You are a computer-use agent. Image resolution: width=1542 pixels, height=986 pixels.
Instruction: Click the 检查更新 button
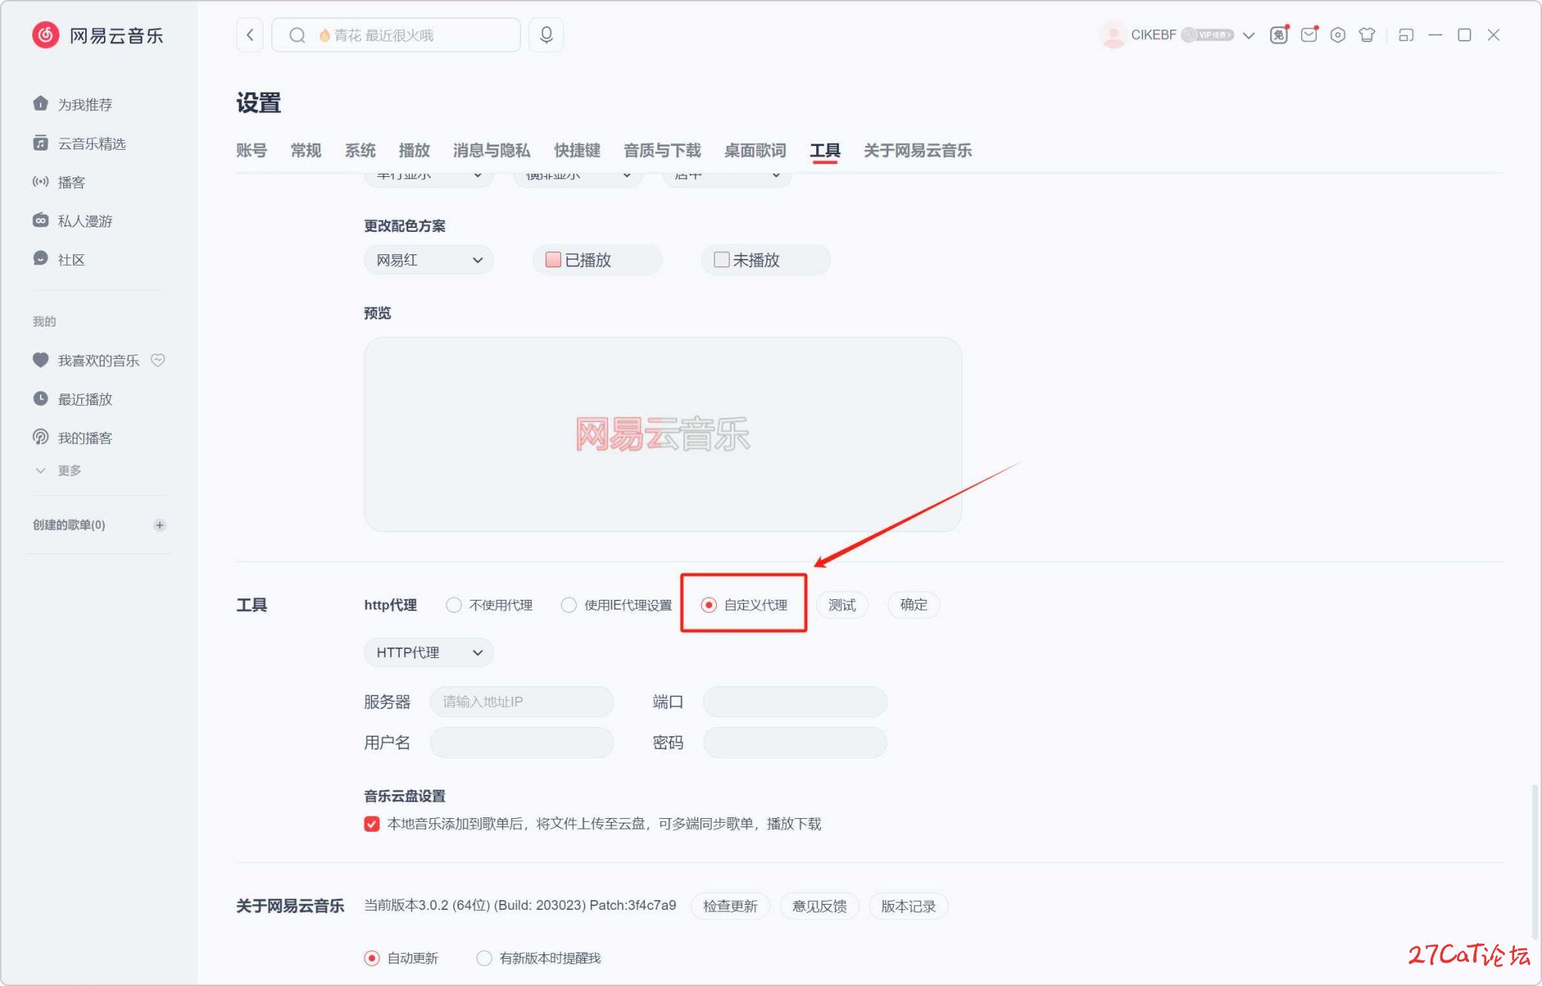[x=730, y=906]
